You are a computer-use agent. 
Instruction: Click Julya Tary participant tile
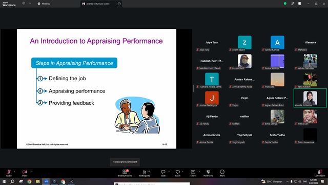pyautogui.click(x=212, y=43)
